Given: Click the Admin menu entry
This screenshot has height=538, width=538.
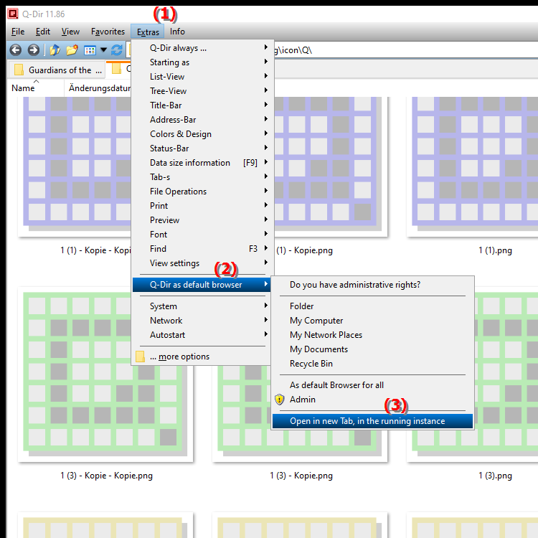Looking at the screenshot, I should (372, 400).
